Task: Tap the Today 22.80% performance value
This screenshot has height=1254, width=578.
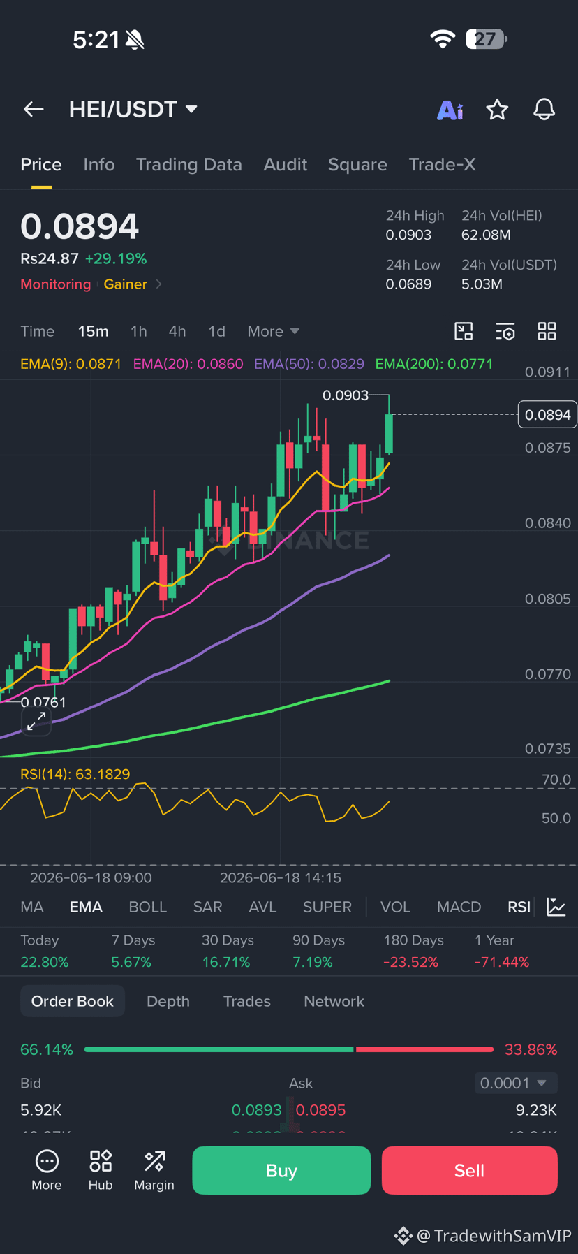Action: (x=45, y=962)
